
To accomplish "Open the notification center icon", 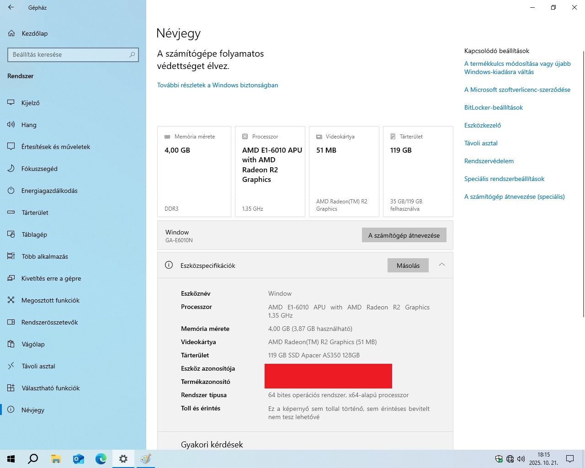I will tap(570, 459).
